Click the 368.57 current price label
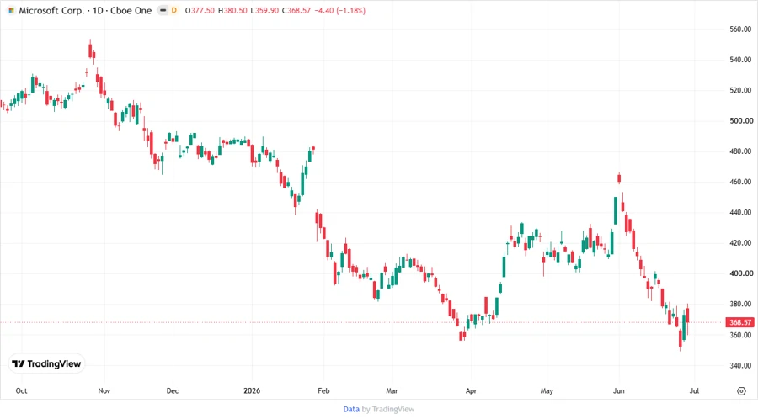 click(x=740, y=322)
